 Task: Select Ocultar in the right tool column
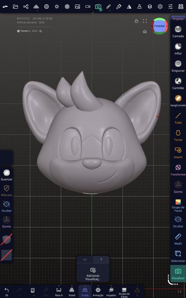coord(178,222)
